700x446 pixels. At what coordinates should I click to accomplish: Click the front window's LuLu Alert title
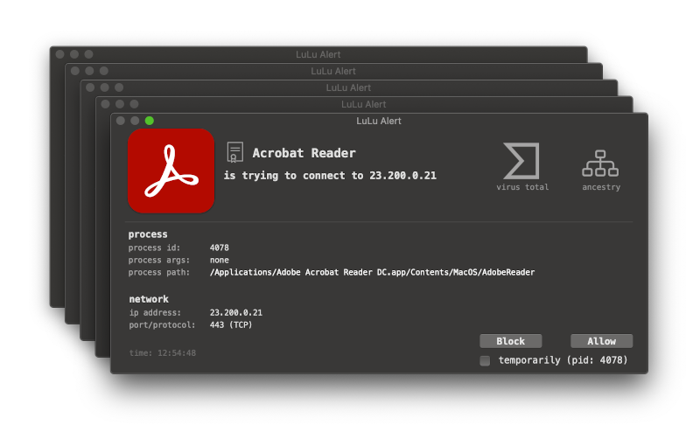tap(379, 121)
